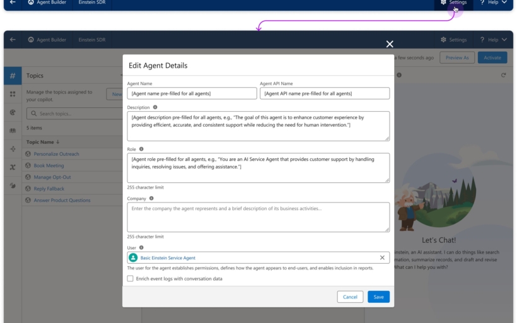
Task: Click the back arrow in Agent Builder header
Action: coord(13,40)
